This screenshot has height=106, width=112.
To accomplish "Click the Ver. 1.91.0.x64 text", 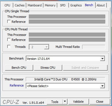I will point(33,103).
